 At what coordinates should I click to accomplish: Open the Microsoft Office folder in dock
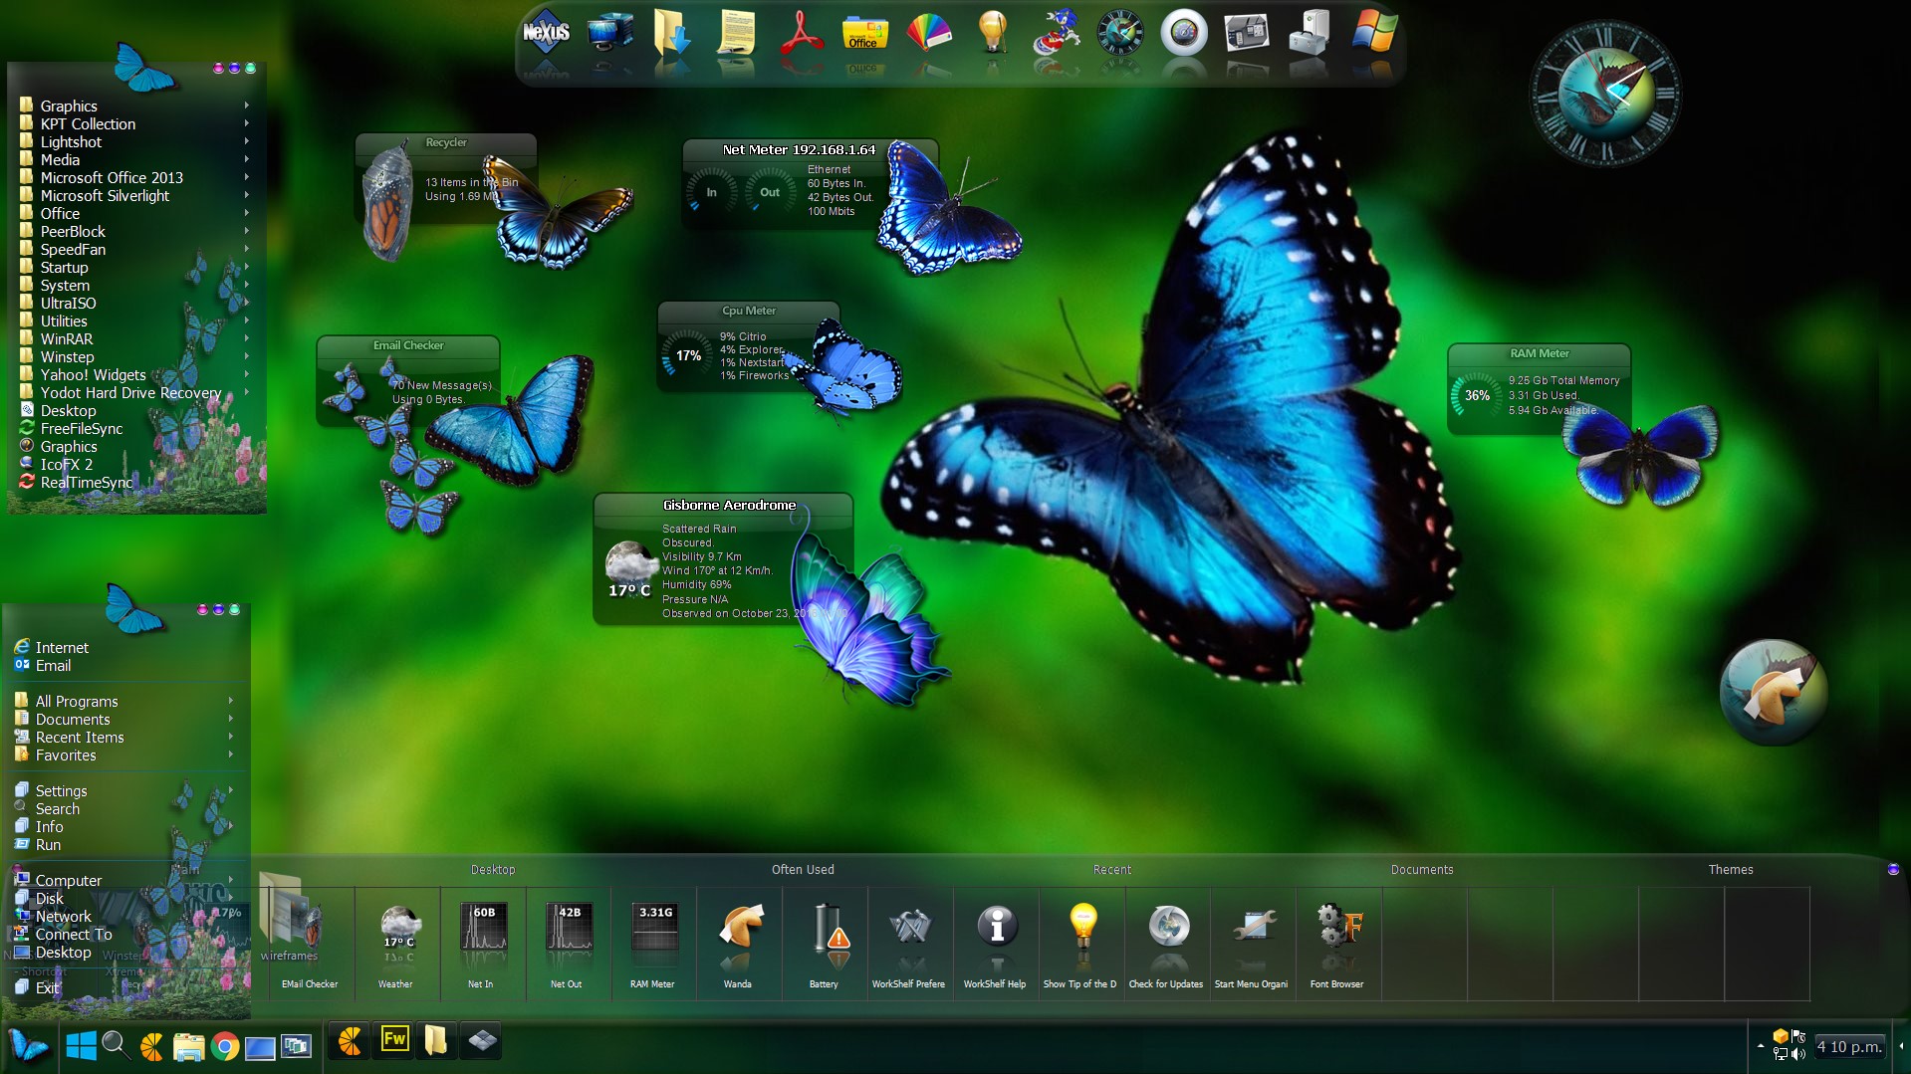(x=864, y=34)
